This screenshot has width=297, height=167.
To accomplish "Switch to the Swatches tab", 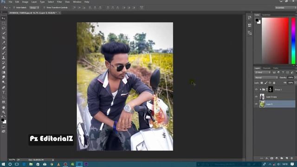I will click(266, 15).
